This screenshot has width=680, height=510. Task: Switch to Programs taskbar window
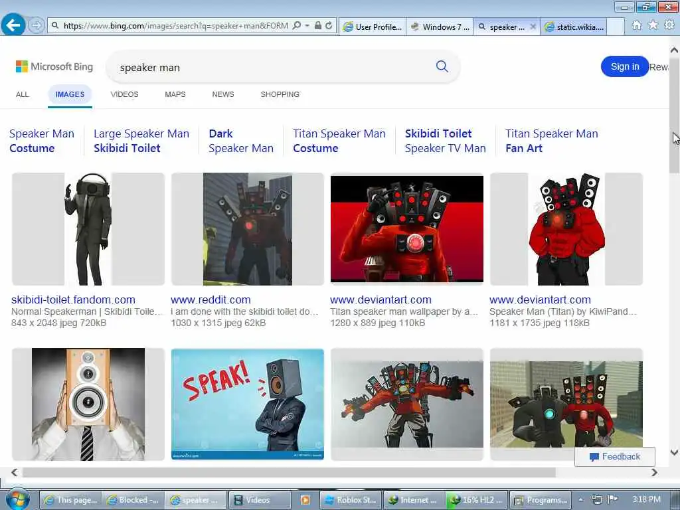point(541,500)
